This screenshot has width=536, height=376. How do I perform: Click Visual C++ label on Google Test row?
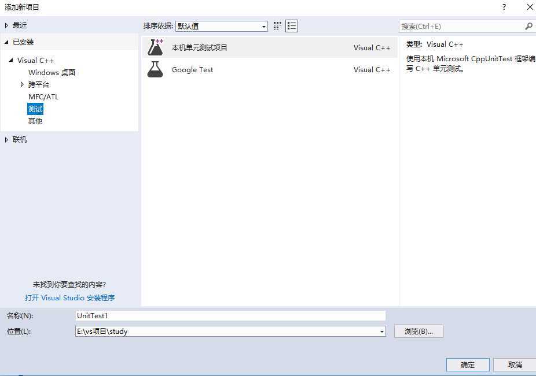[x=372, y=70]
